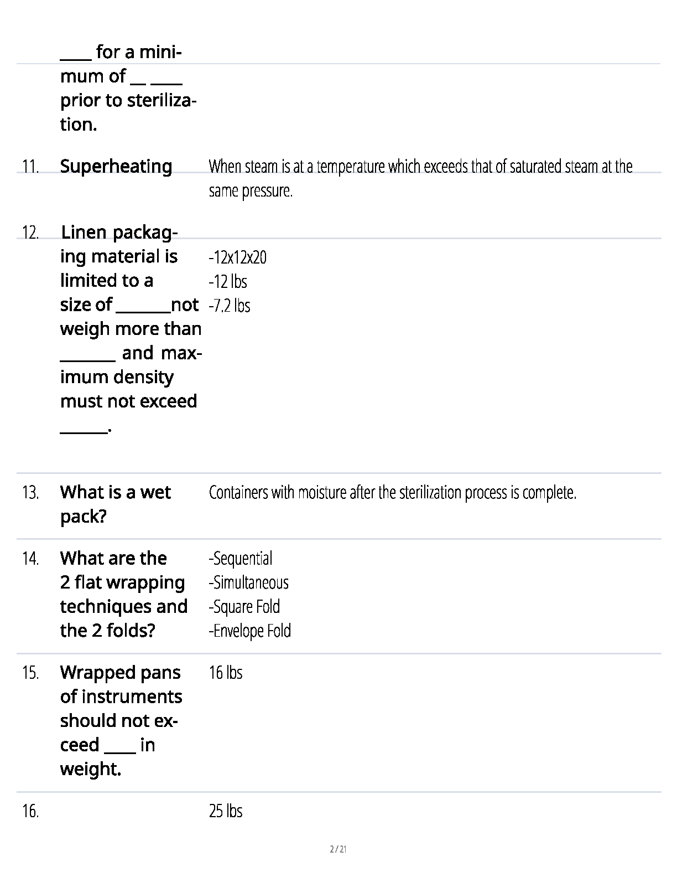Click the wrapped pans of instruments question
The width and height of the screenshot is (677, 877).
click(x=121, y=720)
